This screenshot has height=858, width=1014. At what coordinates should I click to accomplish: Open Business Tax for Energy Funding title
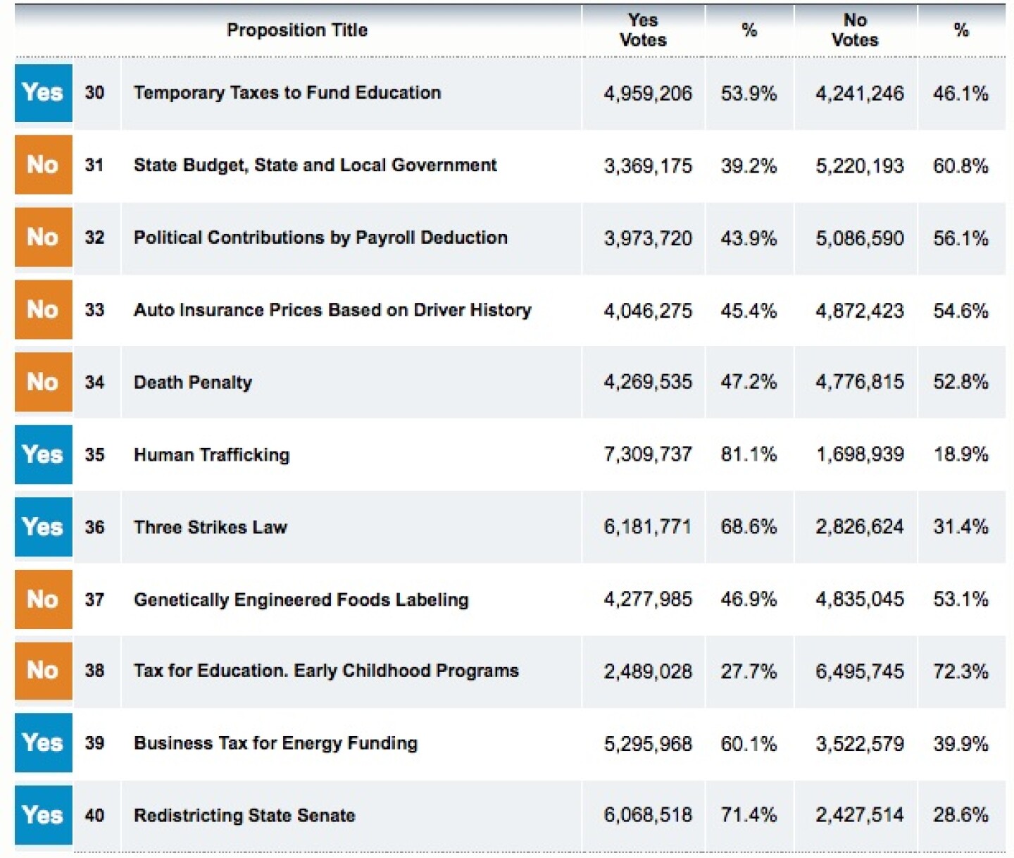coord(275,743)
